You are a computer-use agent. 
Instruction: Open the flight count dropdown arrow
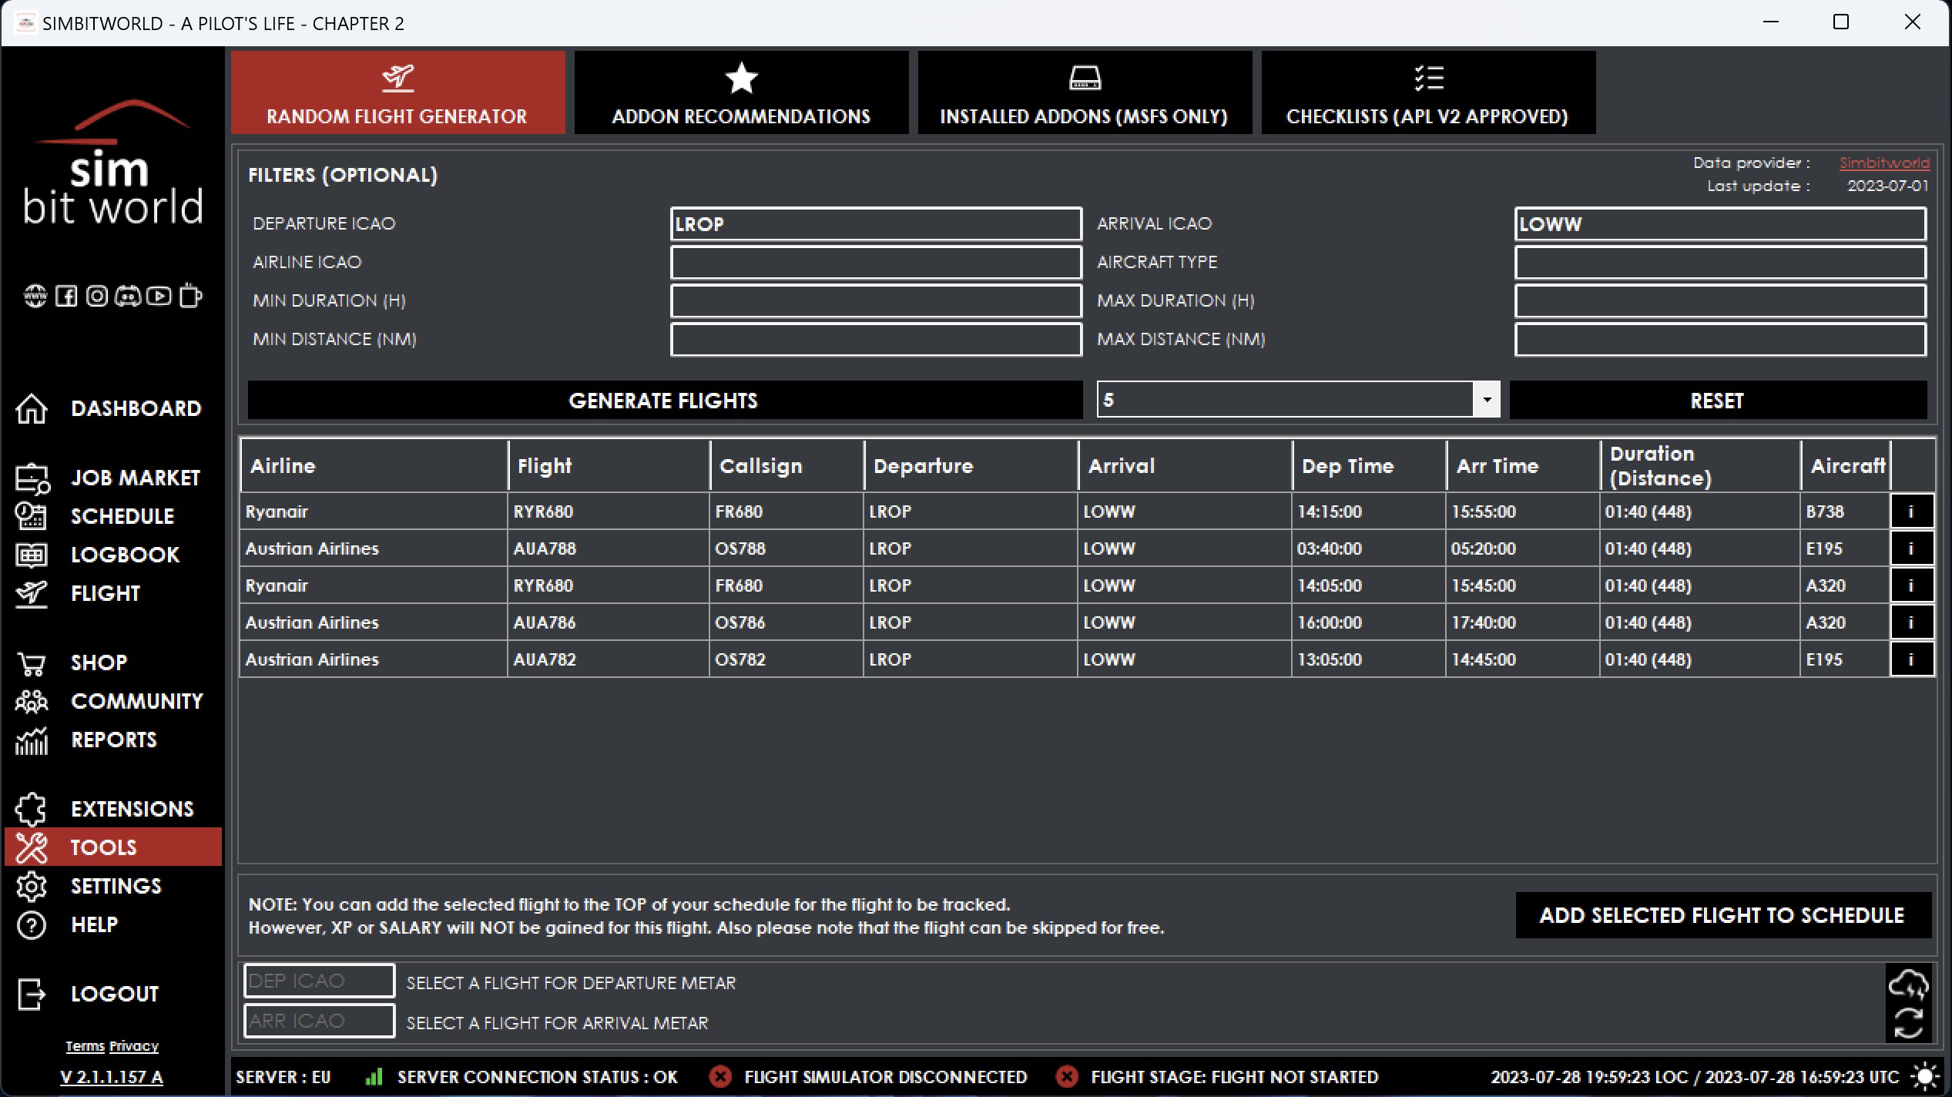pyautogui.click(x=1486, y=400)
